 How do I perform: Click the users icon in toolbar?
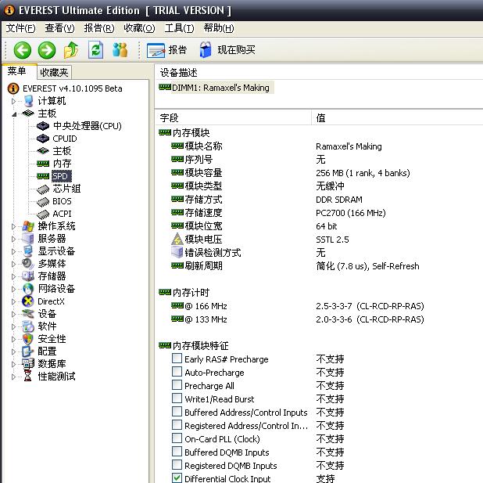pyautogui.click(x=120, y=50)
